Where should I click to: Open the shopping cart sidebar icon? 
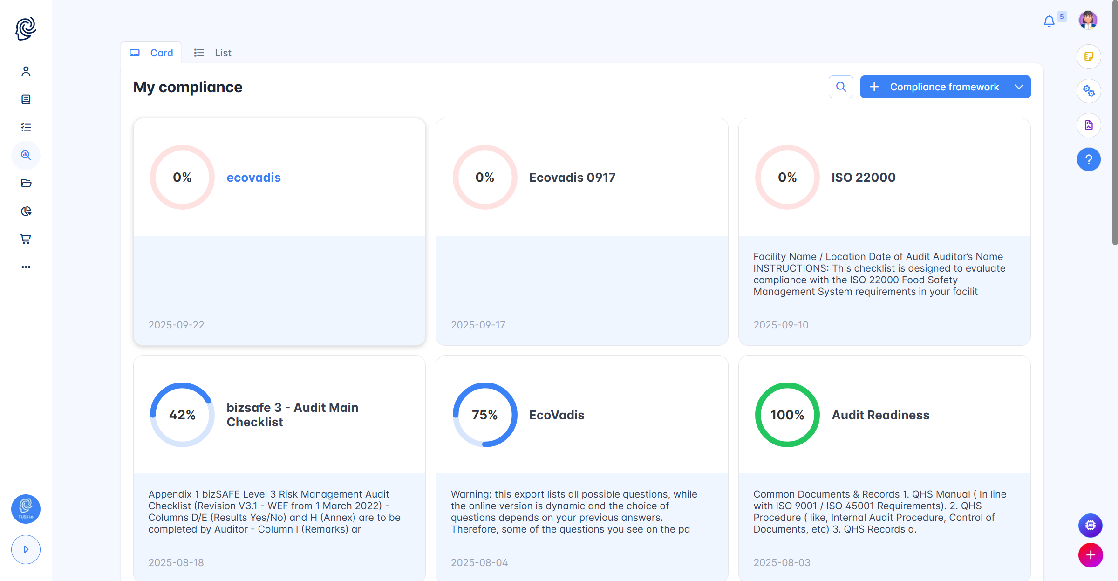tap(26, 239)
